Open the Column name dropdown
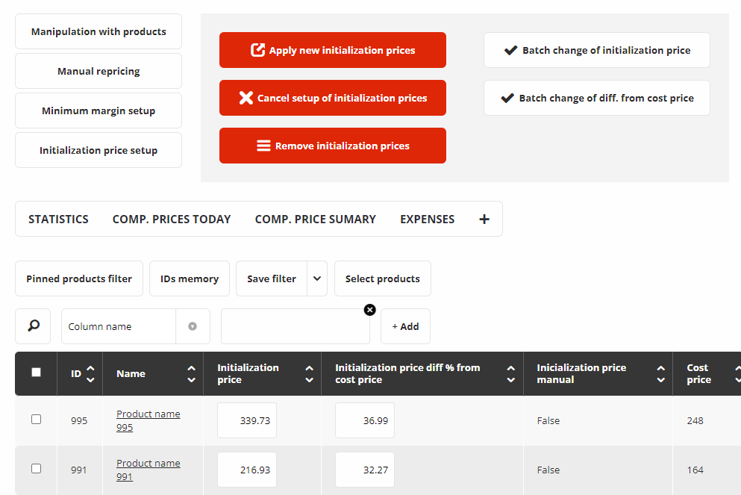 click(193, 326)
